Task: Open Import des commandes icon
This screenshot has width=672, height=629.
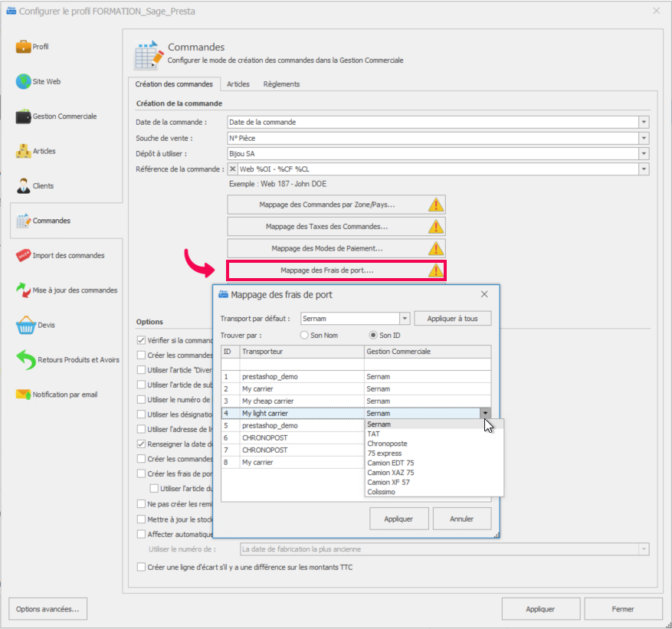Action: tap(23, 255)
